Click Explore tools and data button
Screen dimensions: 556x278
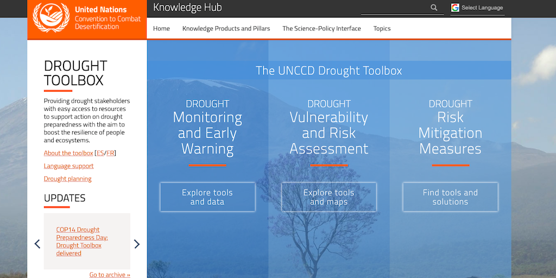pos(207,197)
